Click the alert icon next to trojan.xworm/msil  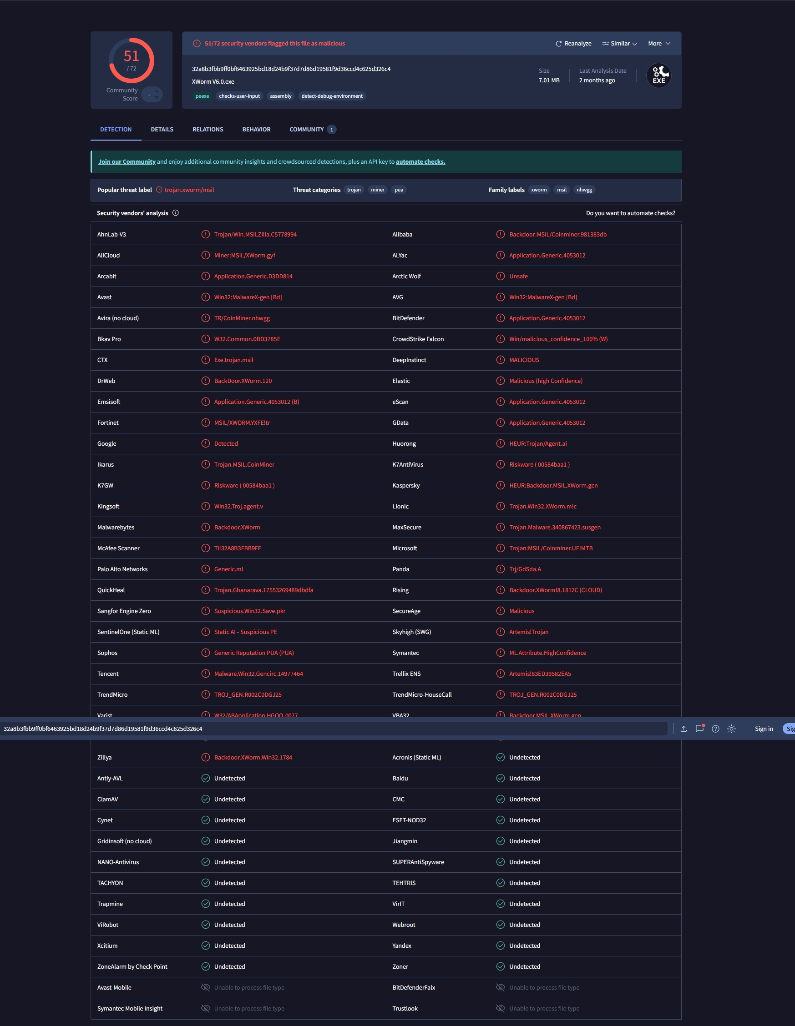pos(159,190)
